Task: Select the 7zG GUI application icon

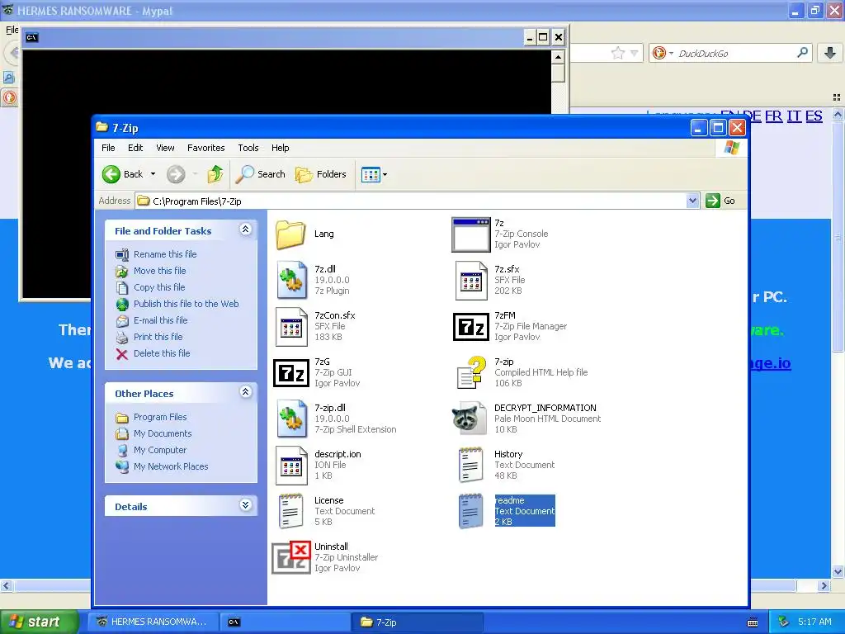Action: pos(291,373)
